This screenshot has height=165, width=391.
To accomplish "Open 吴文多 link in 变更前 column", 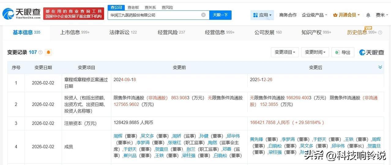I will pos(147,136).
